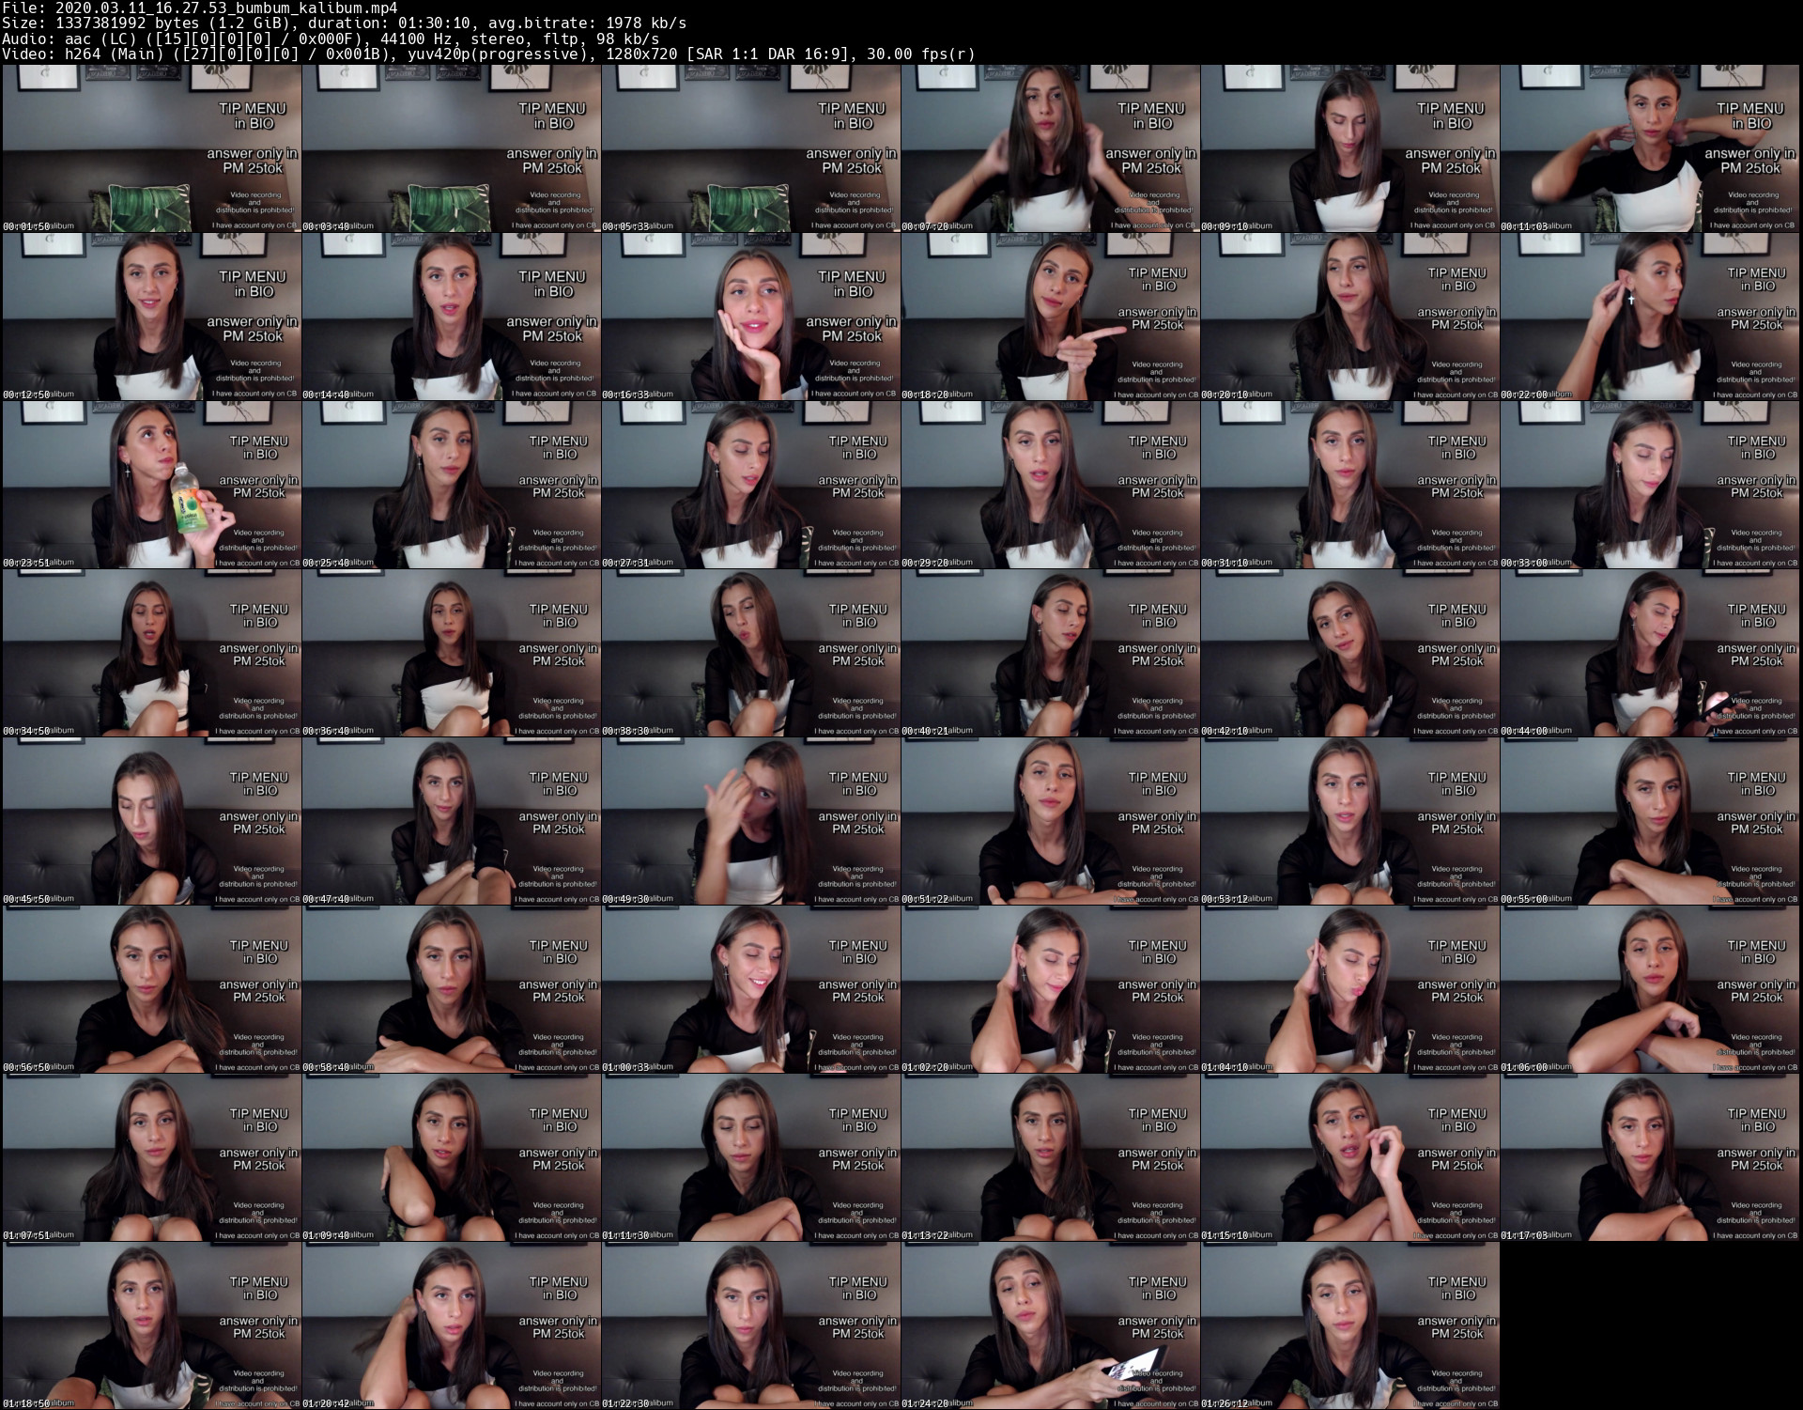Select the thumbnail stamped 00:29:20
The image size is (1803, 1410).
click(1051, 485)
